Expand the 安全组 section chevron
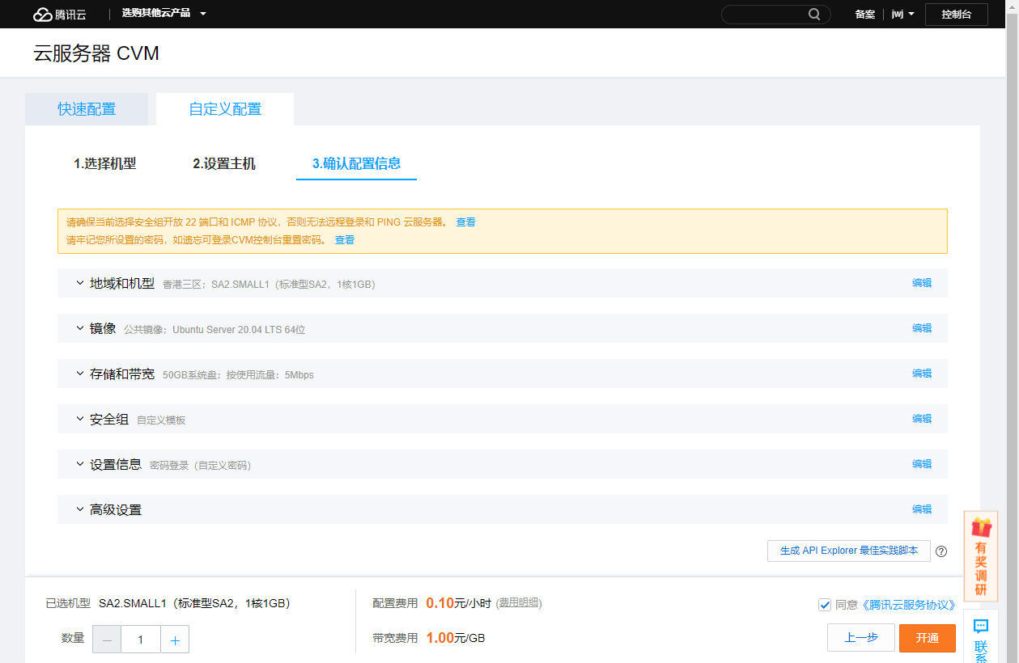The image size is (1019, 663). click(79, 419)
